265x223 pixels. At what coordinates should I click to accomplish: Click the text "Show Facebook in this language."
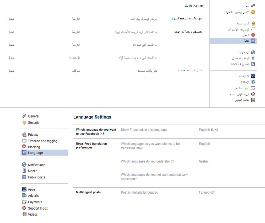(x=144, y=130)
